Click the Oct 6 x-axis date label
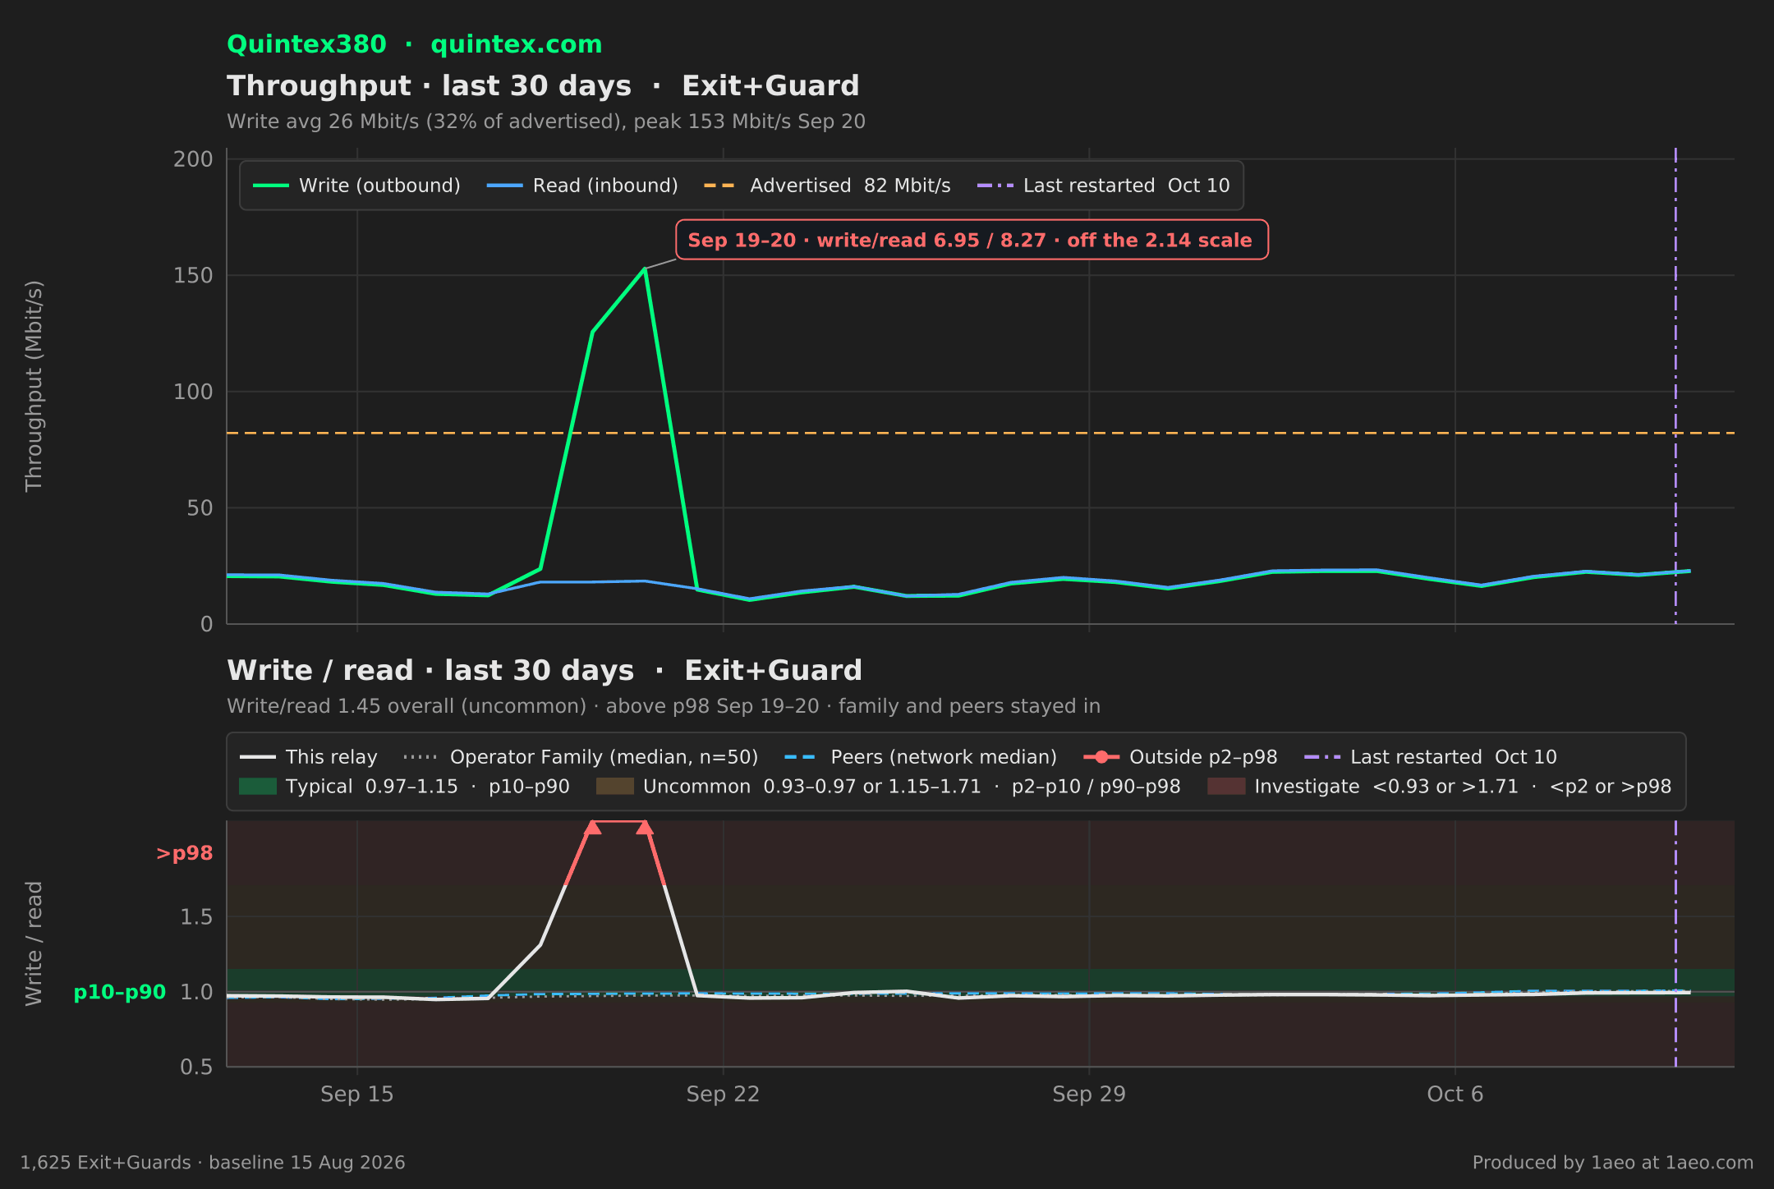 coord(1455,1095)
